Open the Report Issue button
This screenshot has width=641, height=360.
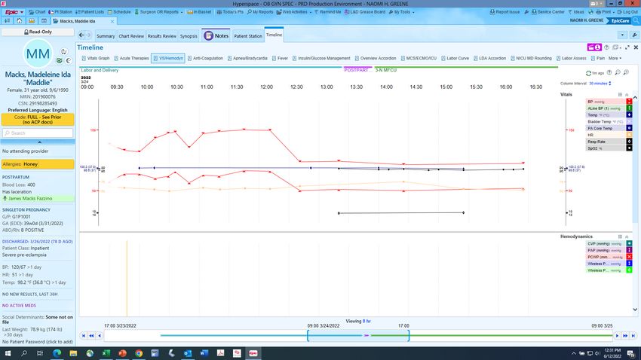point(505,12)
